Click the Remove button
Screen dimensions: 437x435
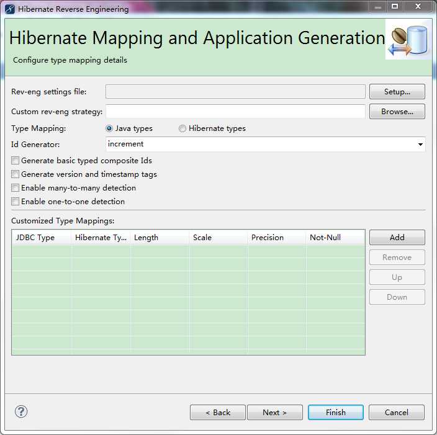coord(397,257)
